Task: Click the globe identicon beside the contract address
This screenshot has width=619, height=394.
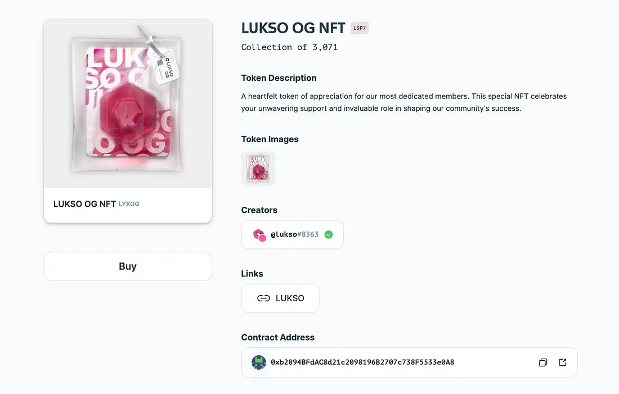Action: pos(258,363)
